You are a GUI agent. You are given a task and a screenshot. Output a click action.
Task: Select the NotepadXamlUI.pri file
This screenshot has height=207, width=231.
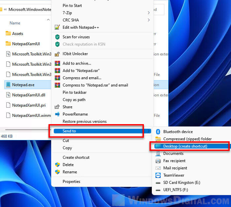tap(29, 105)
